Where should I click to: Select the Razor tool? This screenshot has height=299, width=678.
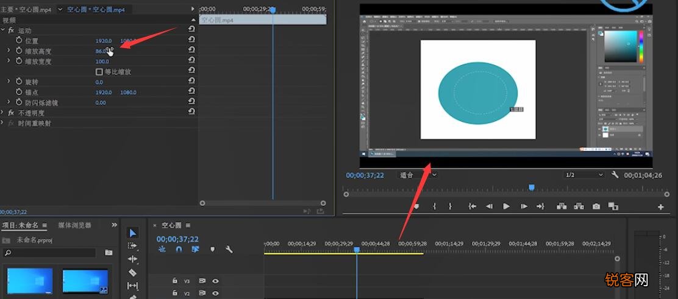132,273
